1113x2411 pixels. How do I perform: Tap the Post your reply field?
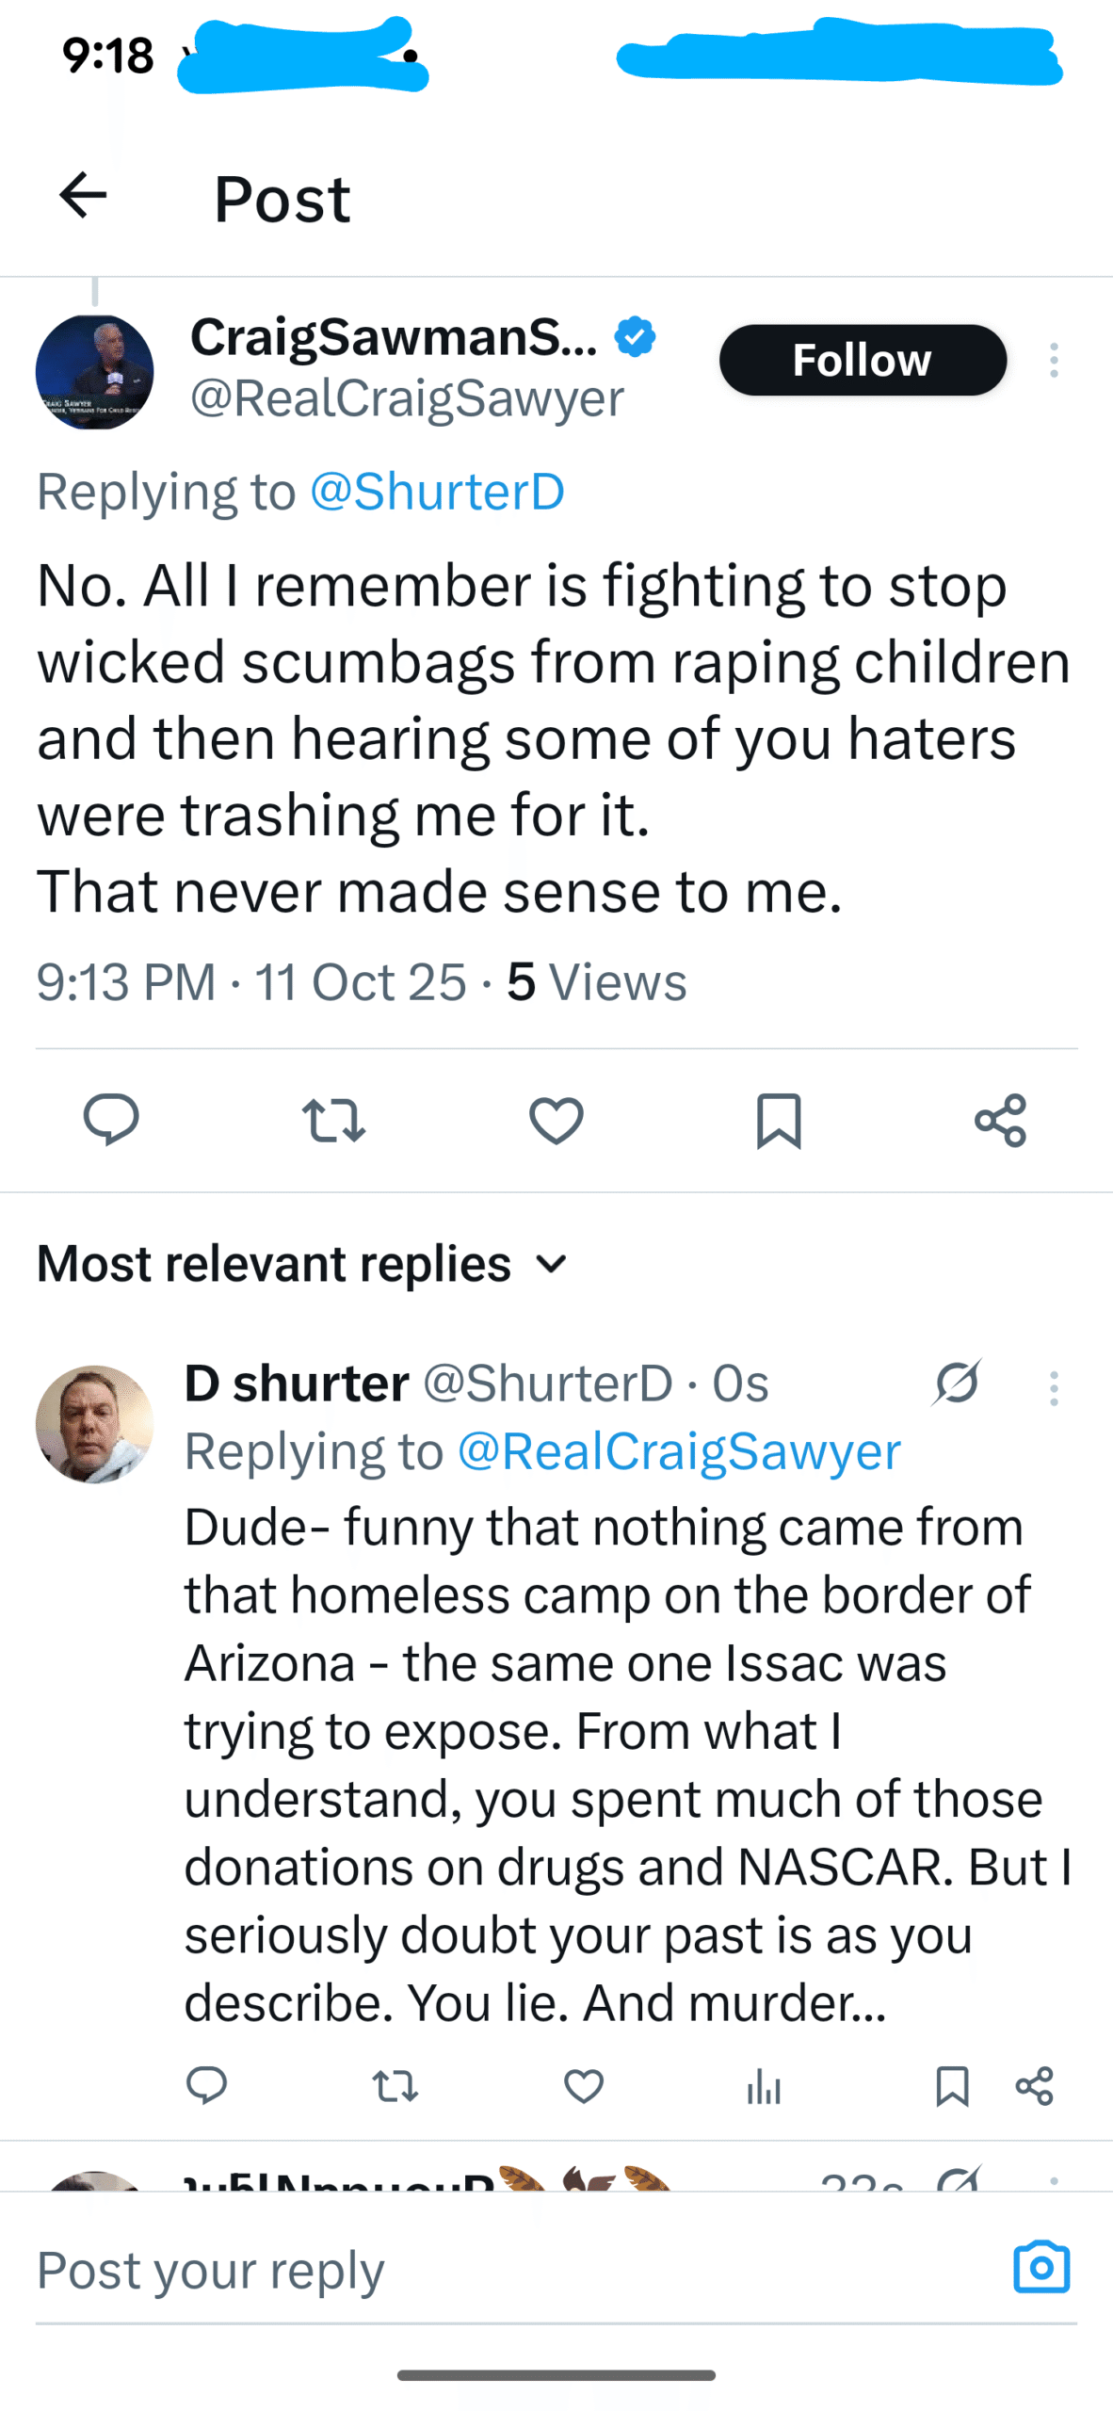508,2270
